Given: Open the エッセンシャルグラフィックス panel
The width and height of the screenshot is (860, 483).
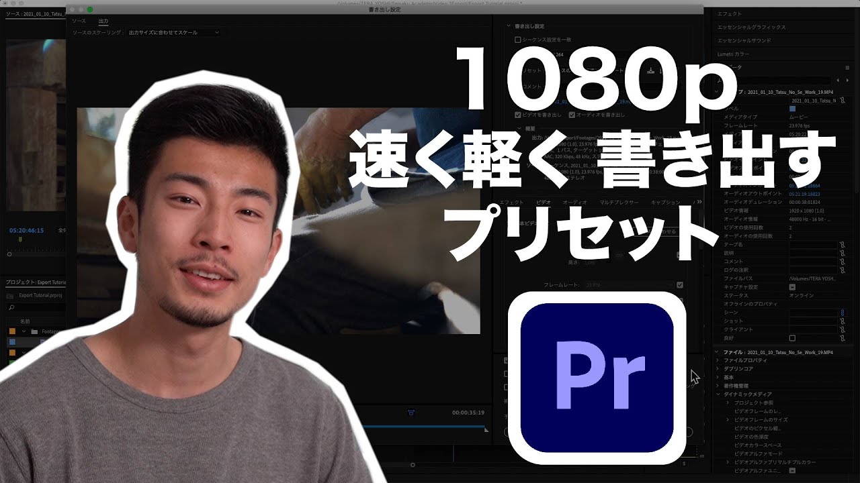Looking at the screenshot, I should [x=751, y=28].
